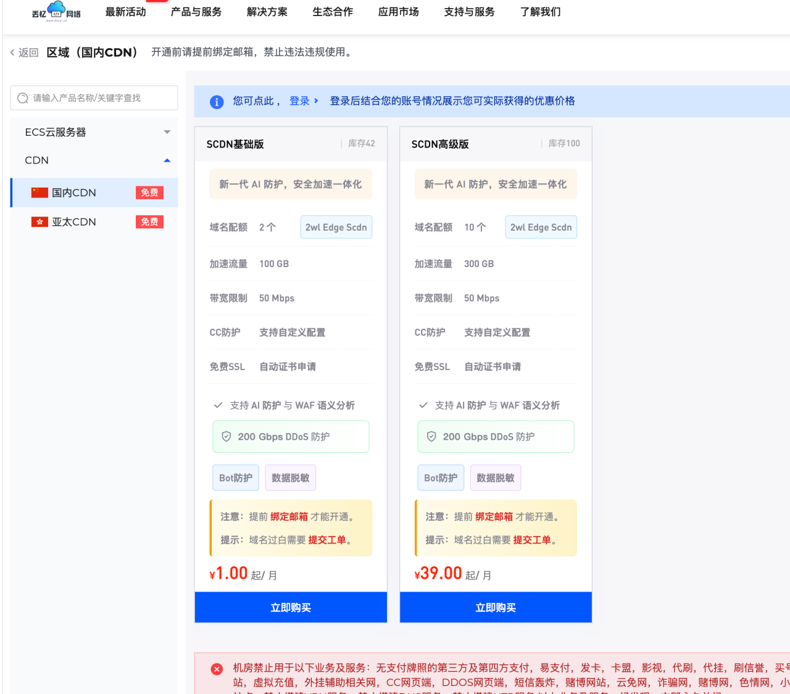
Task: Click the blue info icon in login banner
Action: (217, 102)
